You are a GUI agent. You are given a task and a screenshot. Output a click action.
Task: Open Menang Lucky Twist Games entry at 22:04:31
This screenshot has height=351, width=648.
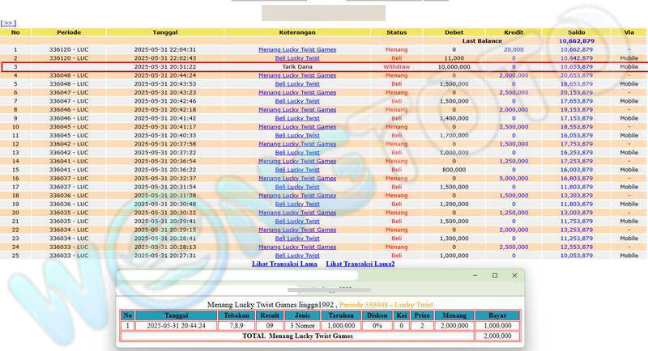click(x=297, y=49)
